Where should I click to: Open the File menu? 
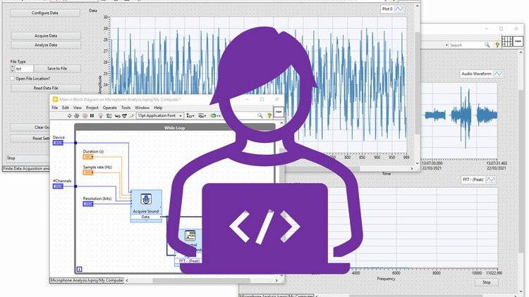point(54,108)
